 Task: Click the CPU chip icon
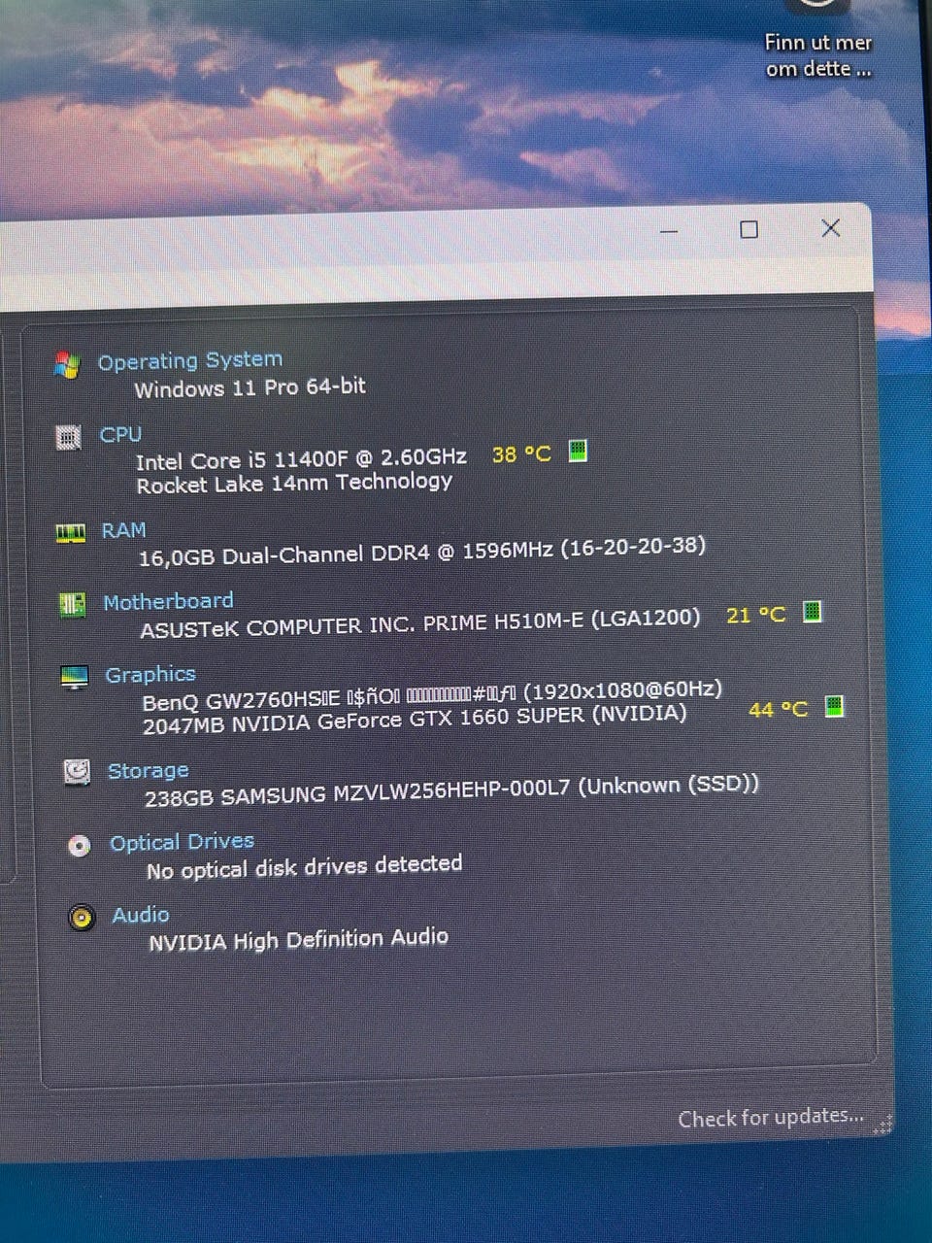point(68,438)
